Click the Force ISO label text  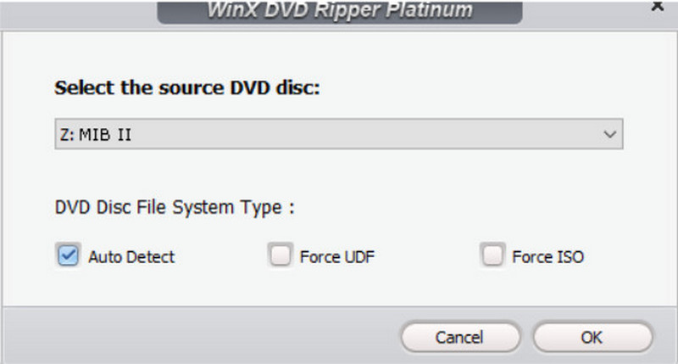[x=547, y=256]
